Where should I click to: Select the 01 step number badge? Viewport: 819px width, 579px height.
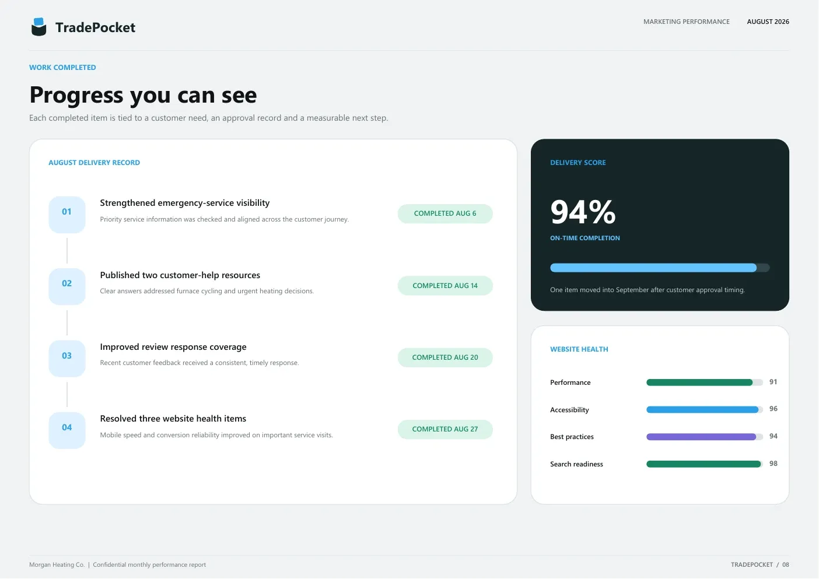tap(67, 215)
